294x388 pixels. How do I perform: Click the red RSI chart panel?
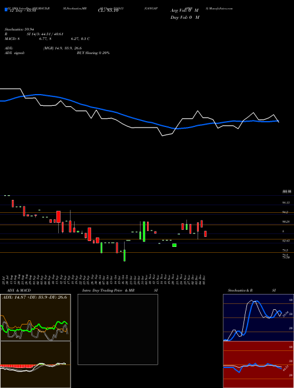tap(258, 364)
